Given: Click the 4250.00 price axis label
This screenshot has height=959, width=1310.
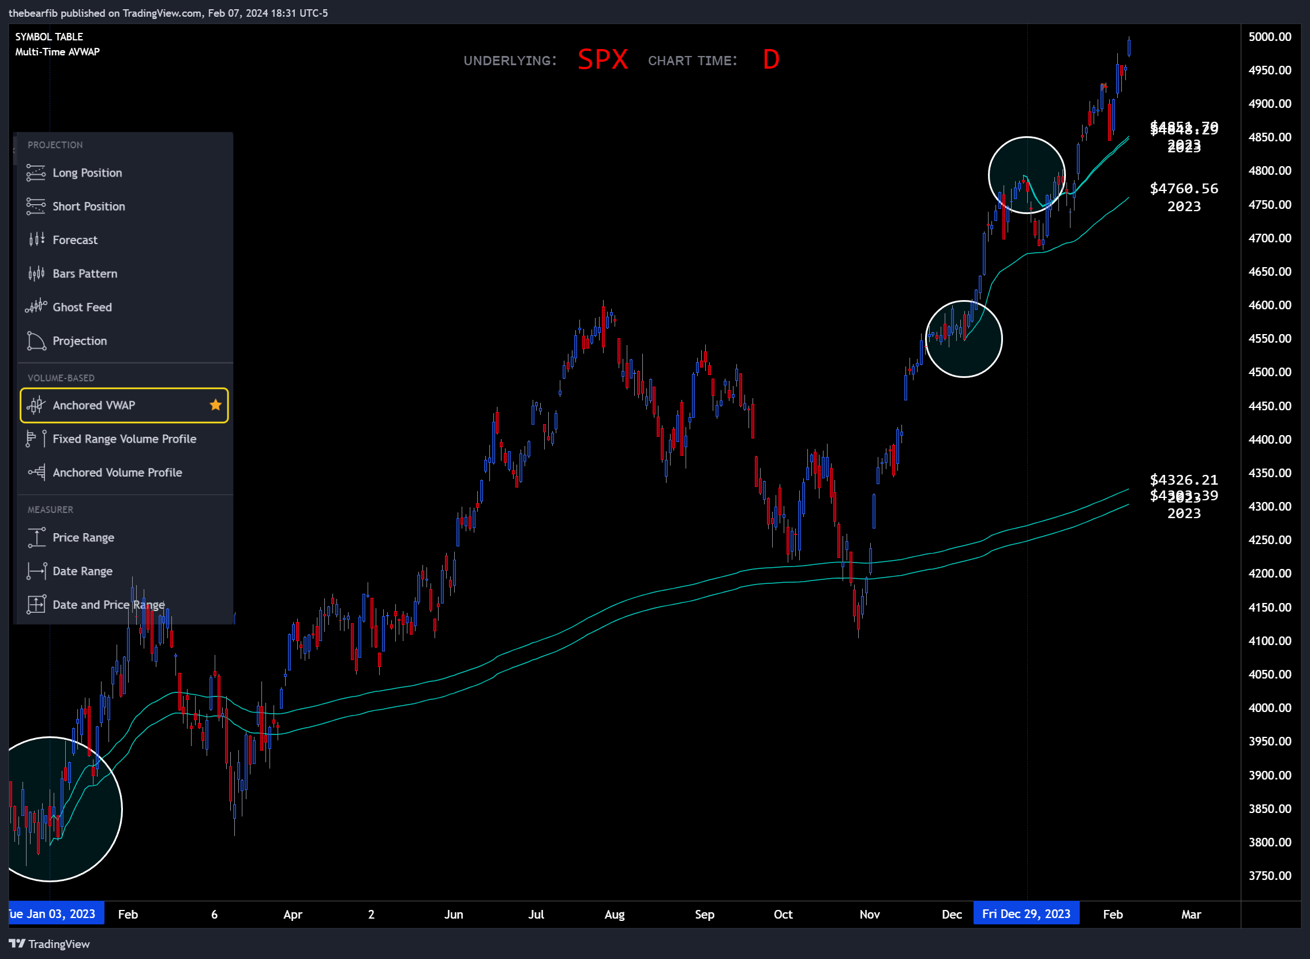Looking at the screenshot, I should (x=1270, y=540).
